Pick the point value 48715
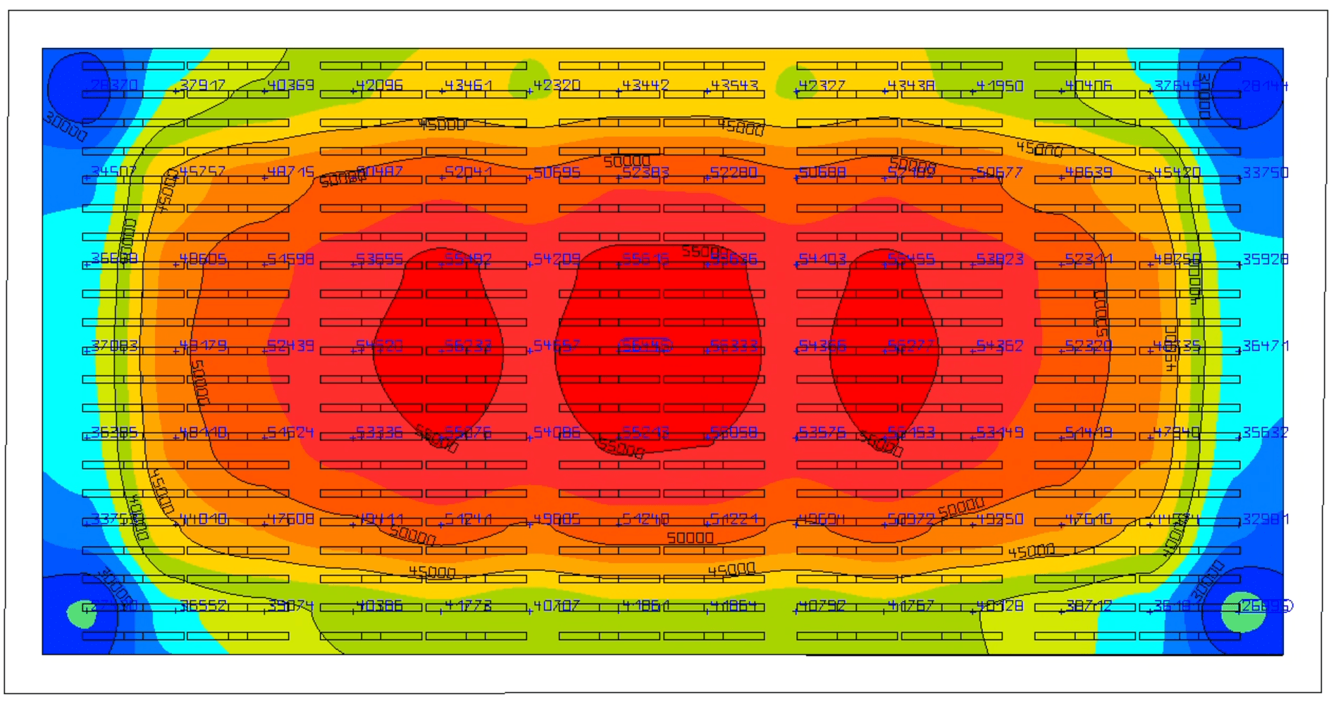 pyautogui.click(x=291, y=172)
